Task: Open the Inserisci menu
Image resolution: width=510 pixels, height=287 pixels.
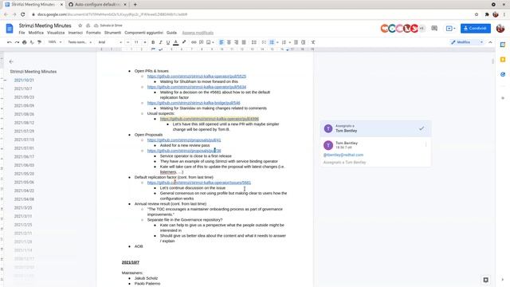Action: (76, 33)
